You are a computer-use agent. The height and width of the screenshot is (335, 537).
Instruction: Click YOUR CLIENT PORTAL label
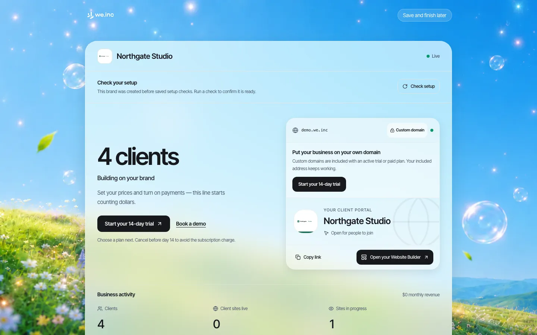[348, 210]
